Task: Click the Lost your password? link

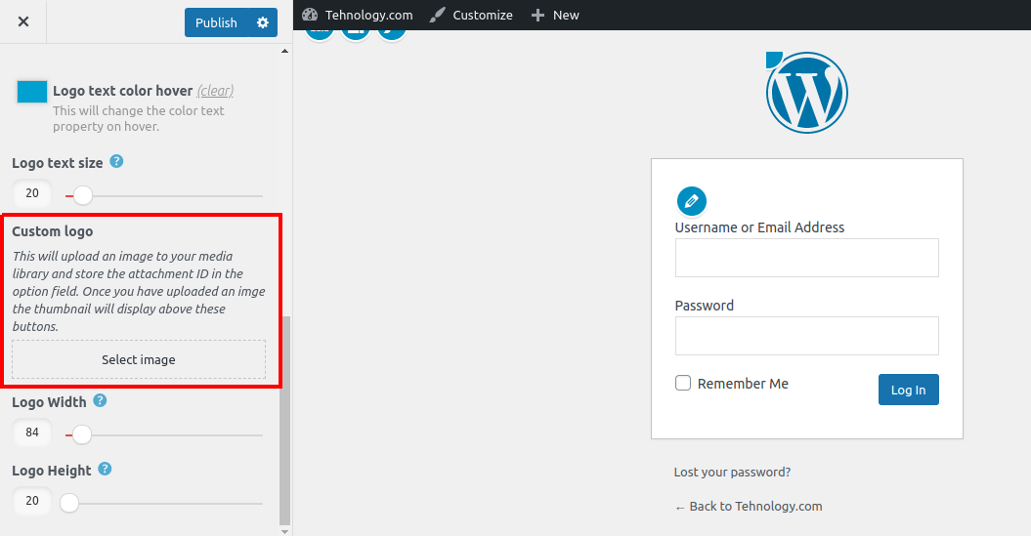Action: coord(733,473)
